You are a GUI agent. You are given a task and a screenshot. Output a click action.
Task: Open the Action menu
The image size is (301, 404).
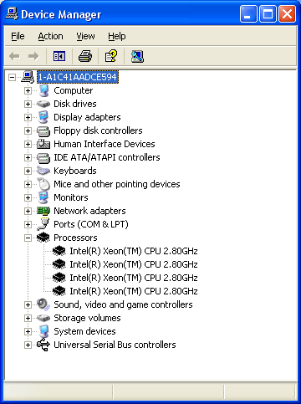pos(50,36)
